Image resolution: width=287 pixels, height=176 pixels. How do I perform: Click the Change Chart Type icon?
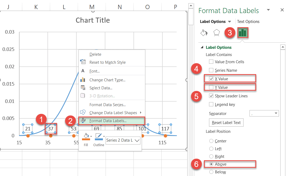[x=83, y=80]
